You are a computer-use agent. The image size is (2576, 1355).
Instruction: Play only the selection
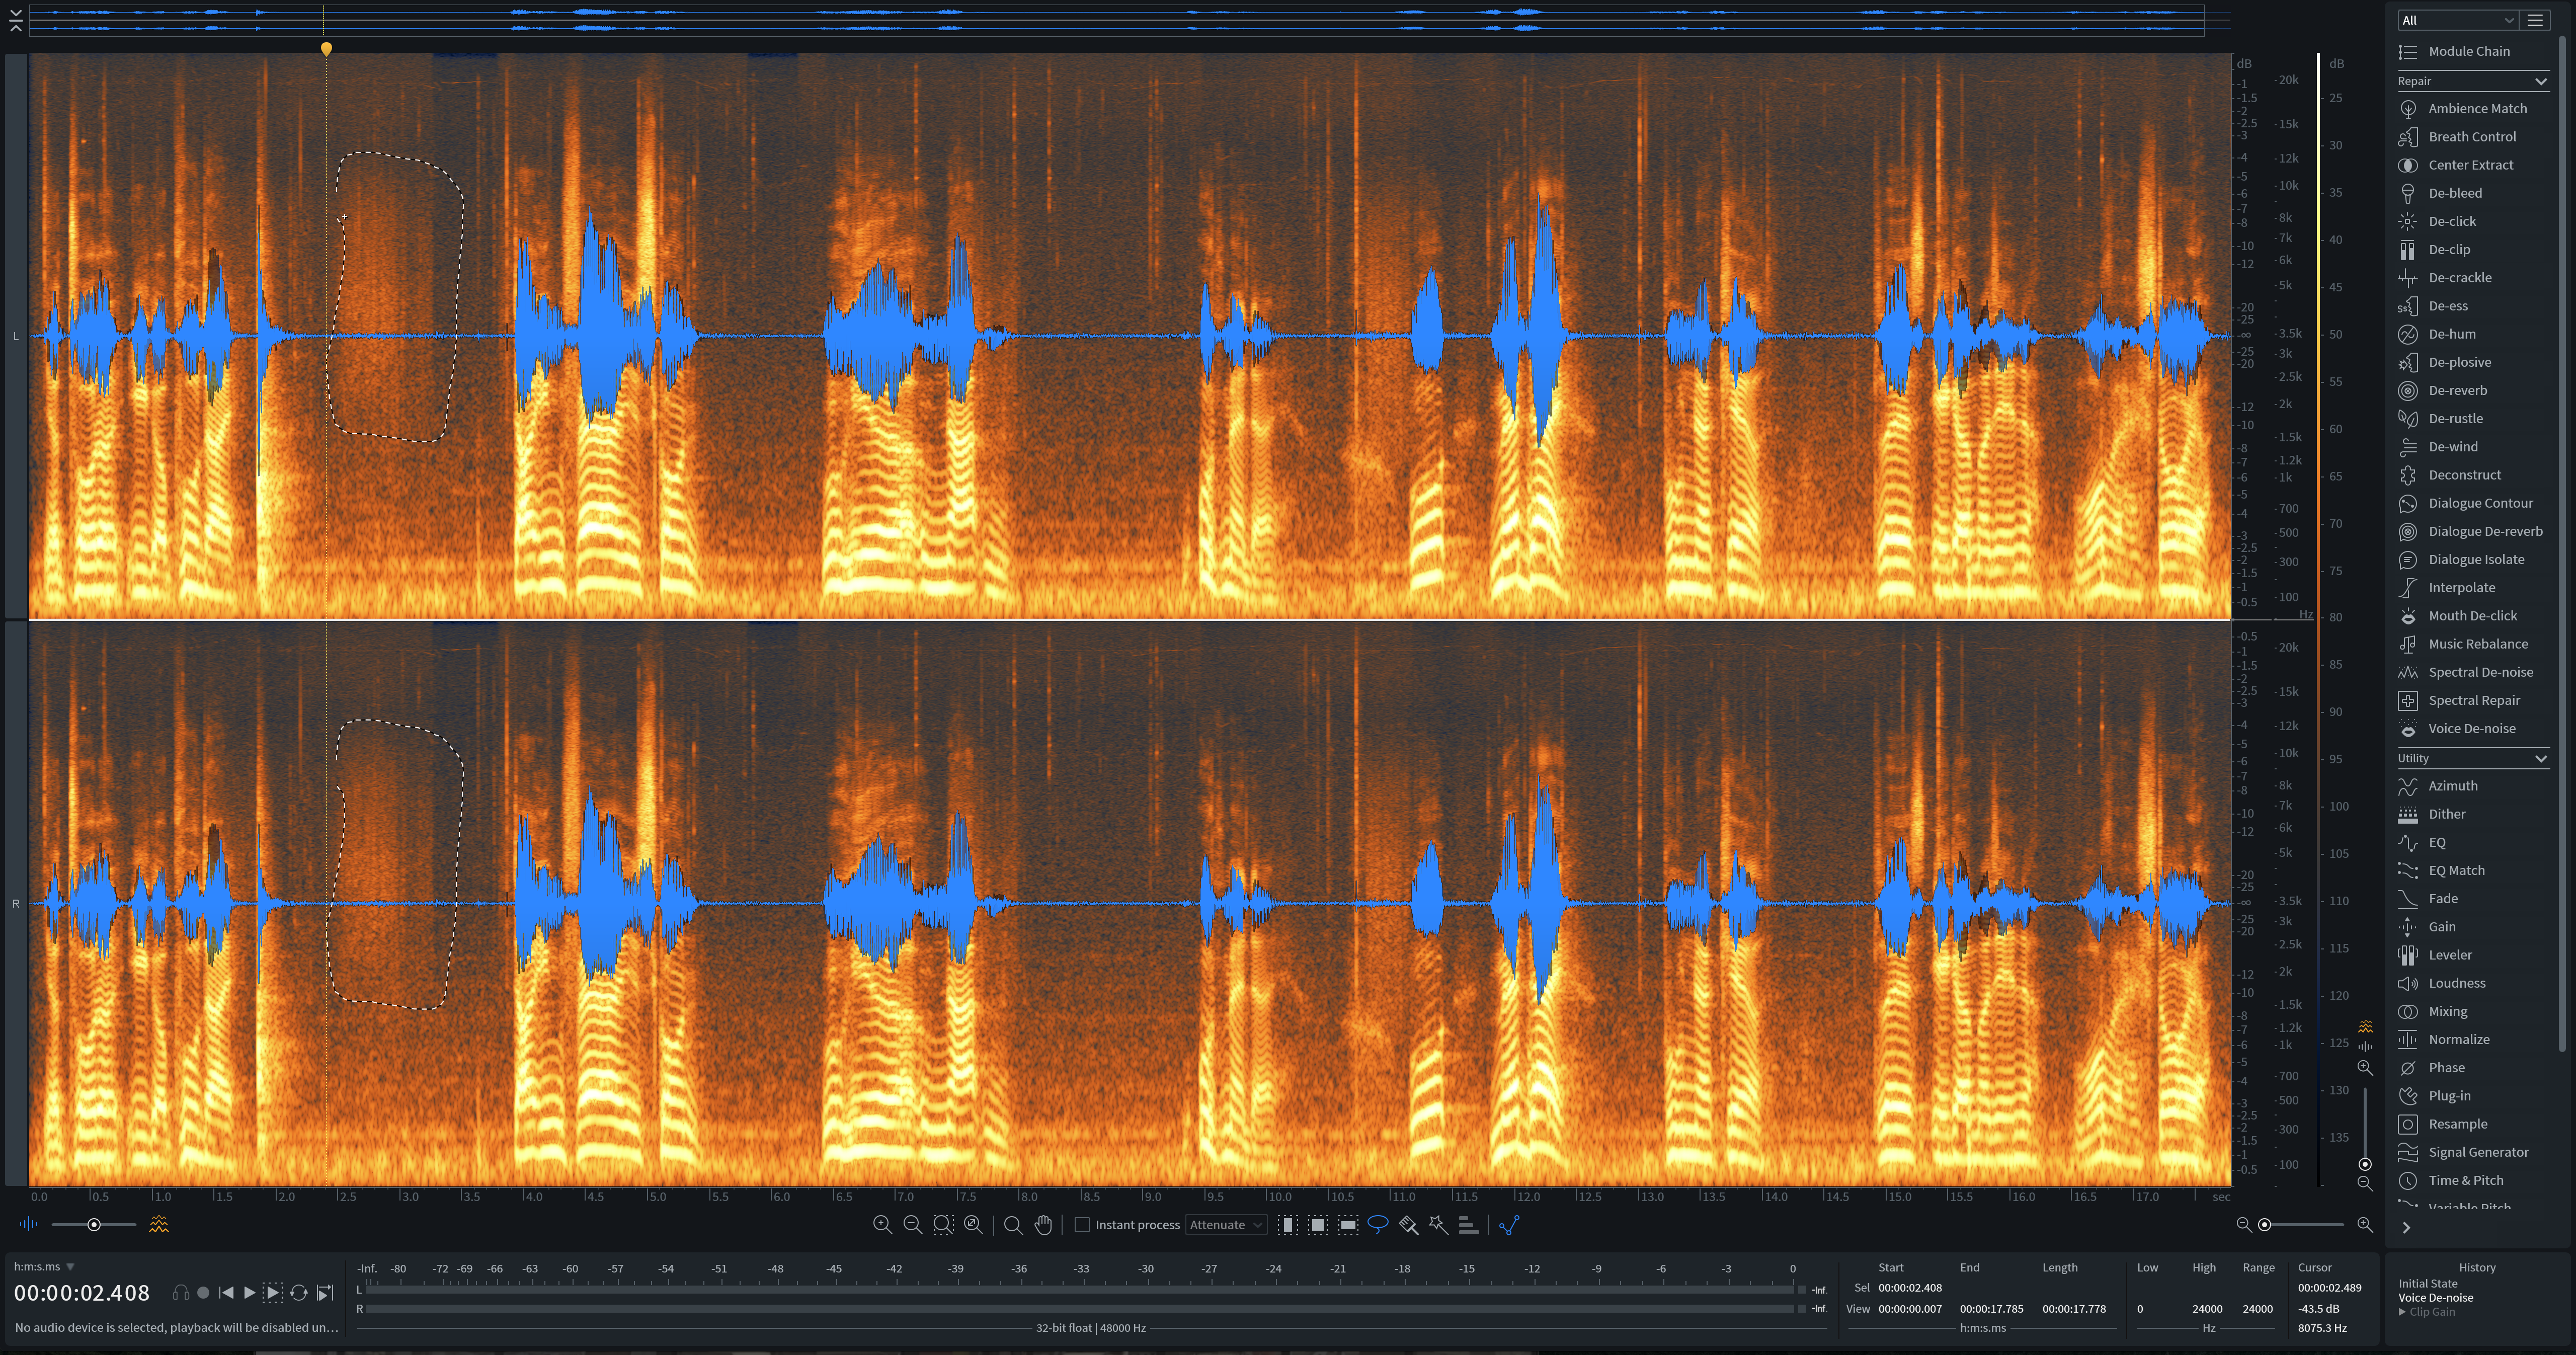tap(272, 1292)
